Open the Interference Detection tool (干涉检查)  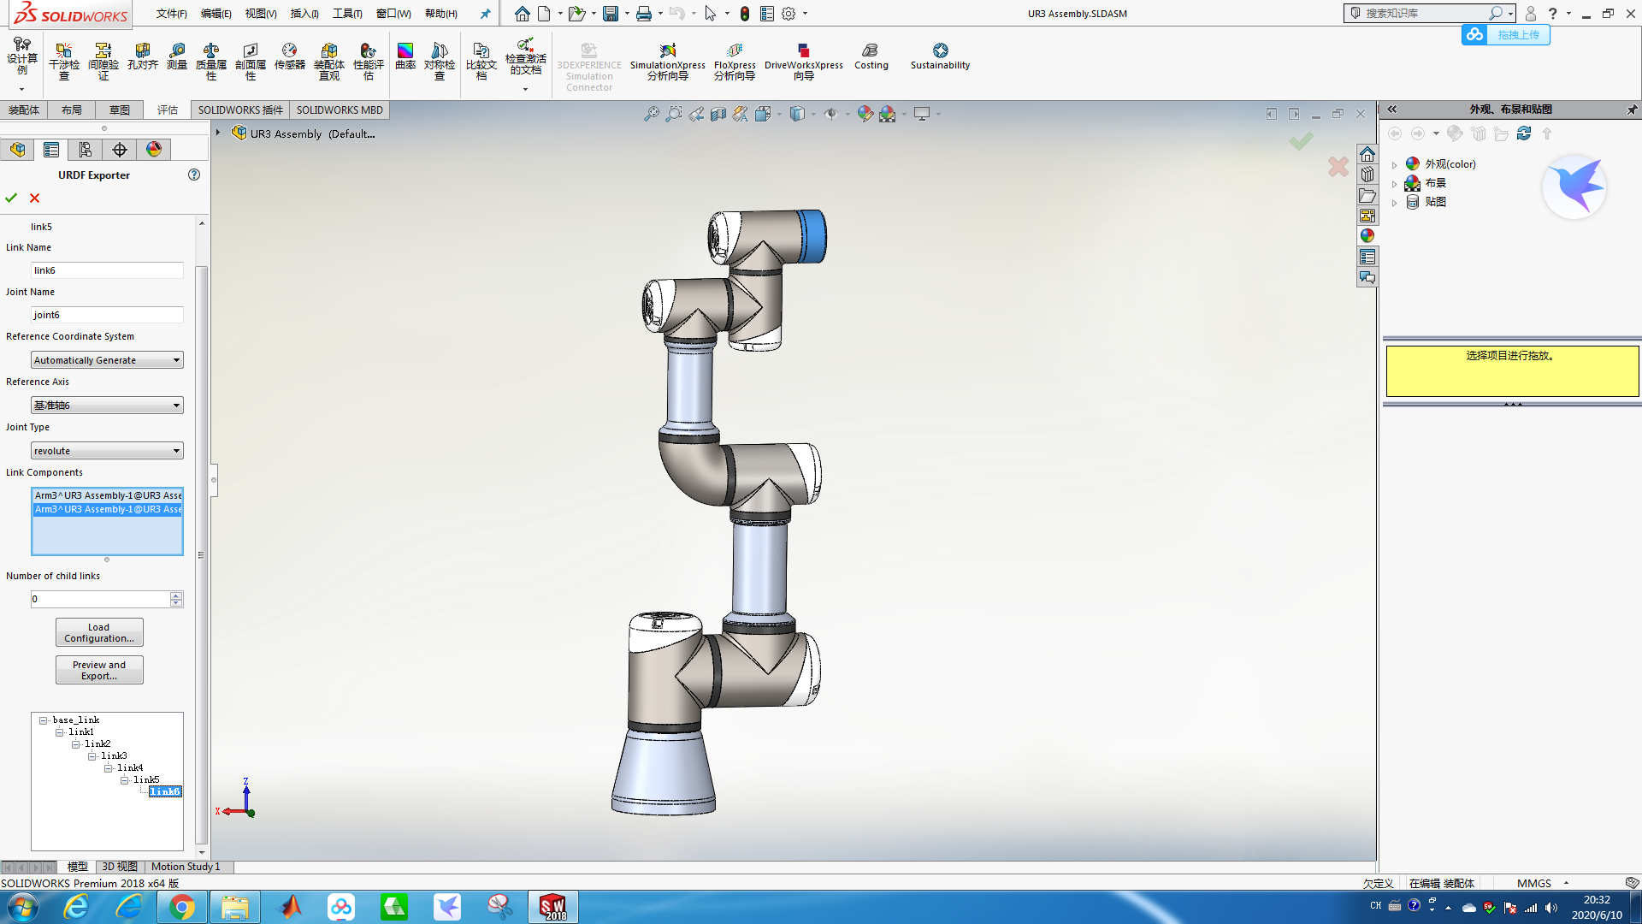pyautogui.click(x=63, y=60)
